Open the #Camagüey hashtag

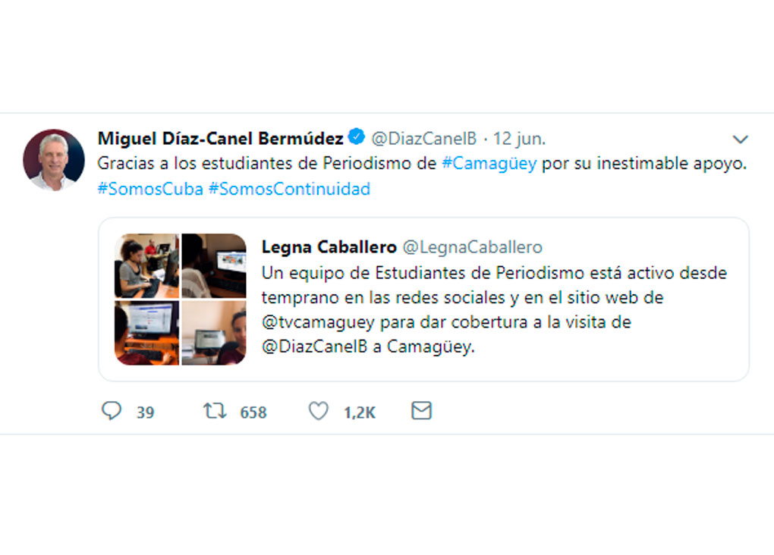tap(489, 163)
